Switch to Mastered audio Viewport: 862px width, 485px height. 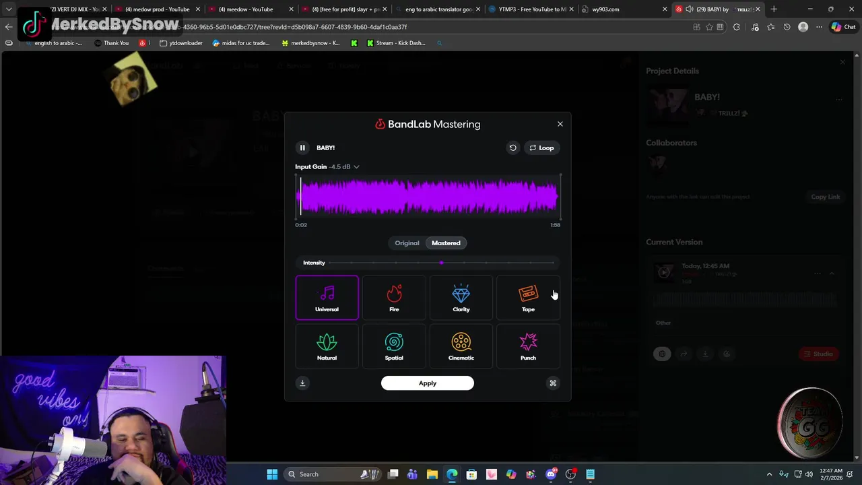click(x=446, y=243)
